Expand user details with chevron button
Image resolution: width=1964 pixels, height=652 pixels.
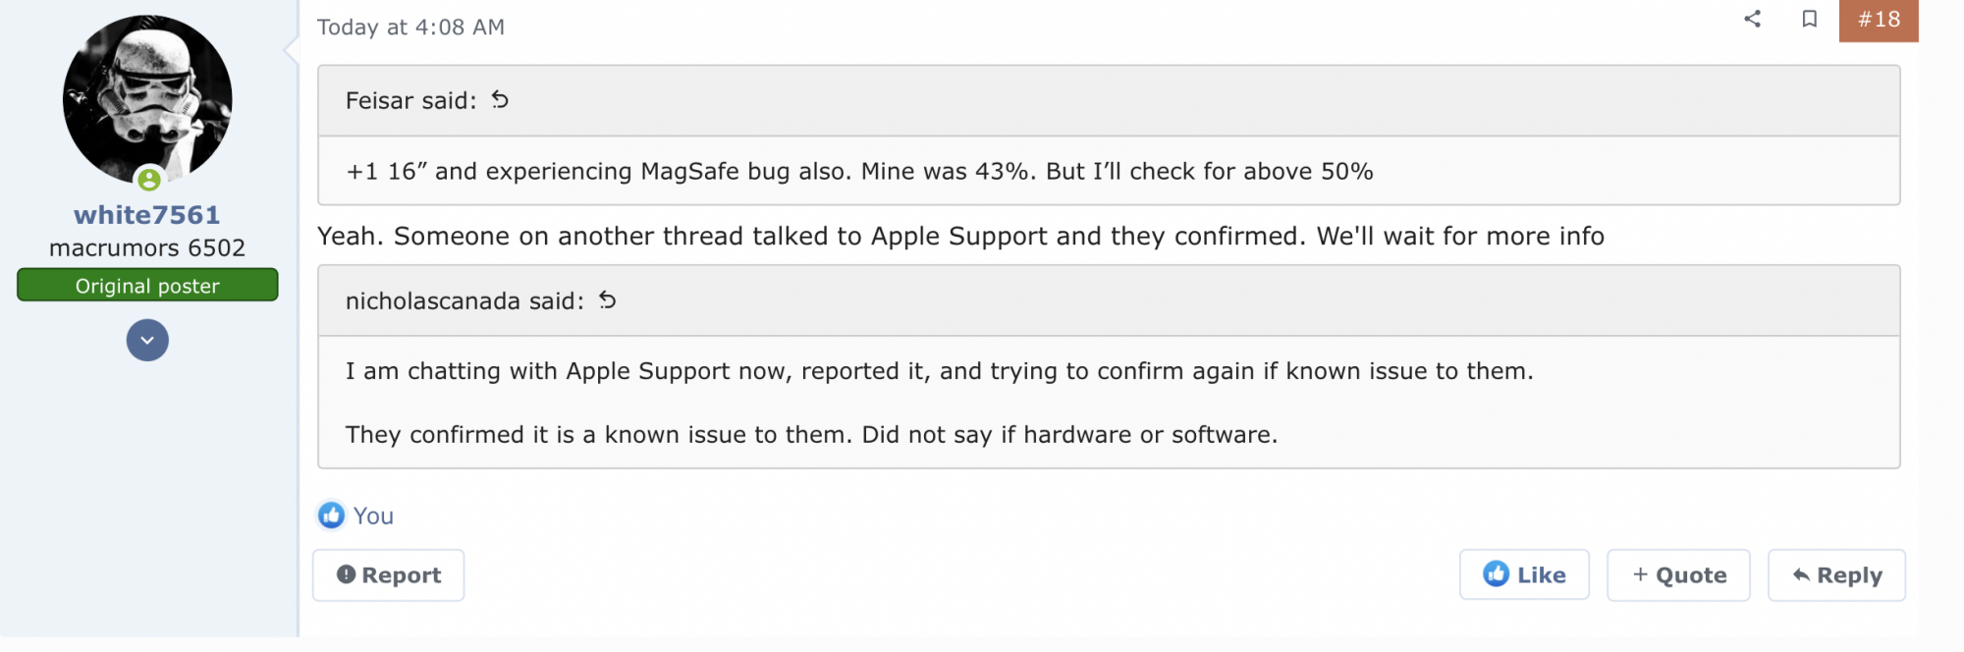(147, 341)
